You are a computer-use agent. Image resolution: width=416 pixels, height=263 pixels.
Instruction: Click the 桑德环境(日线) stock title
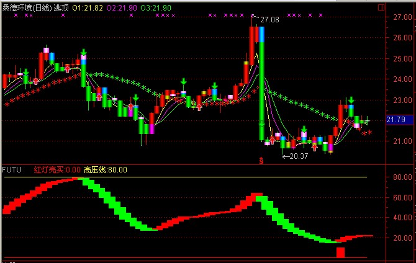(x=26, y=7)
